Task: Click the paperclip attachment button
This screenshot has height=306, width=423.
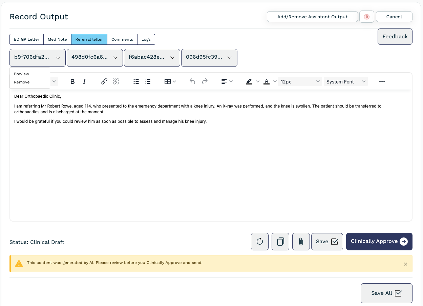Action: (x=301, y=242)
